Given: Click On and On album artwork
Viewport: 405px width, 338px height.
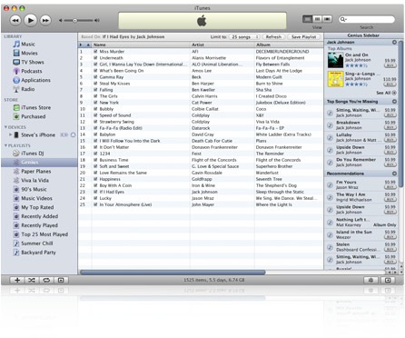Looking at the screenshot, I should click(335, 60).
